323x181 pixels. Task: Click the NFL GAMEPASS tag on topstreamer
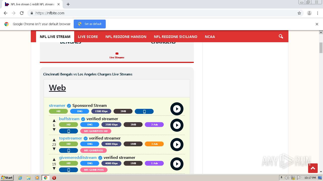(93, 151)
